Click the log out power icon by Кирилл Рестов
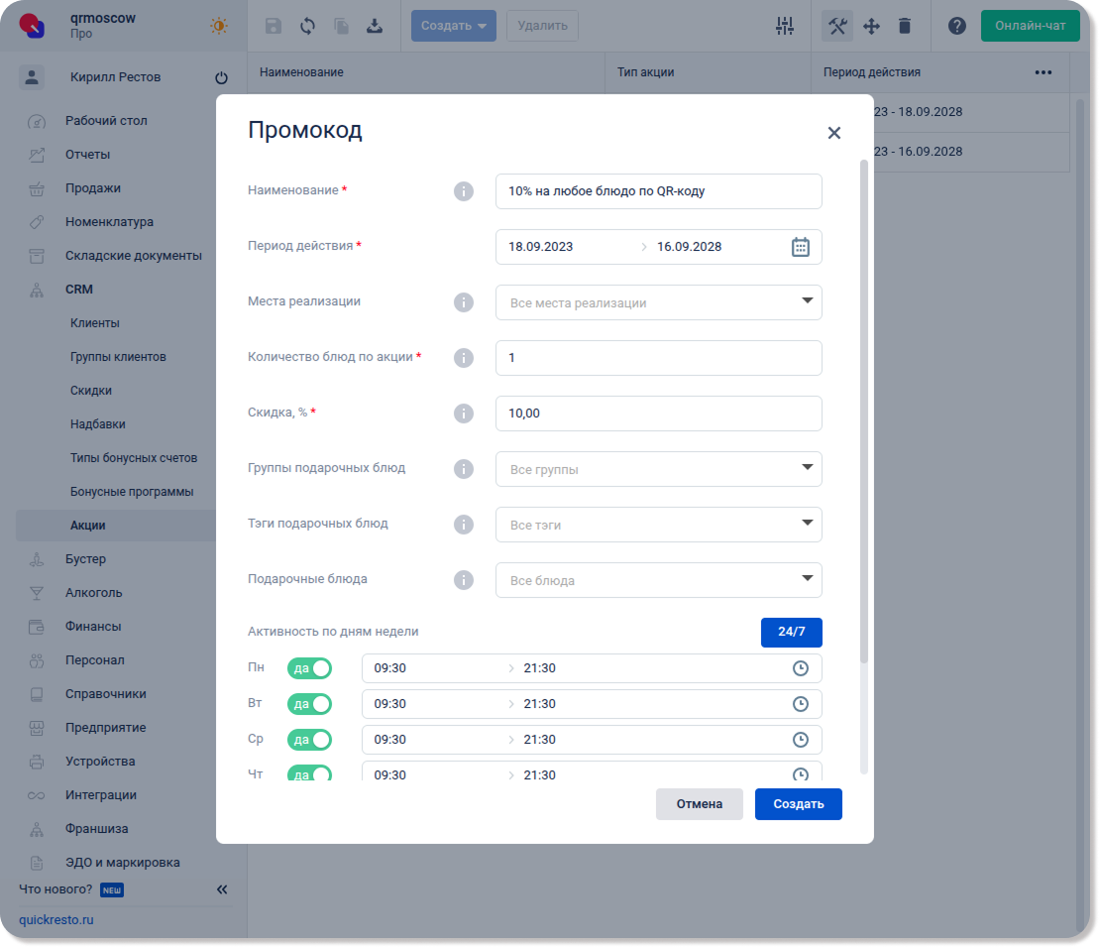This screenshot has height=947, width=1099. point(221,78)
